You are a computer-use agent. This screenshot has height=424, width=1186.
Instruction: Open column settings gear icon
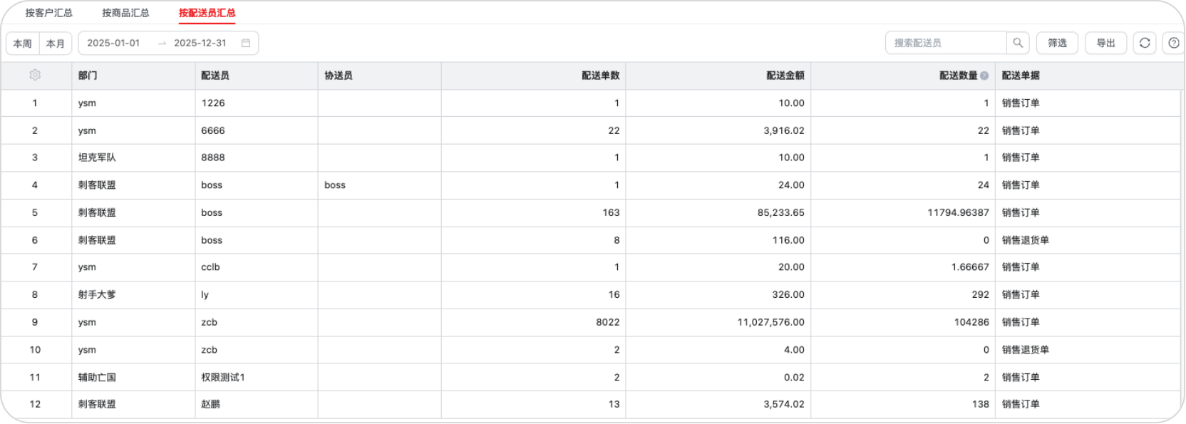coord(35,75)
